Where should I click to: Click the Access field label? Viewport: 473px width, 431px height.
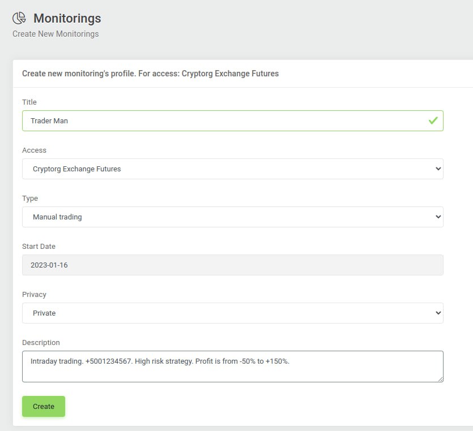pyautogui.click(x=34, y=150)
